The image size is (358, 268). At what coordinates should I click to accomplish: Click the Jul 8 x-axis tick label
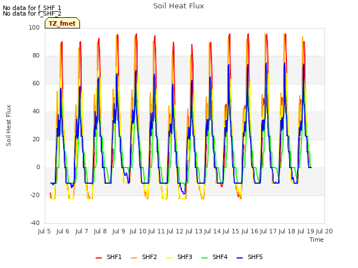coord(100,231)
